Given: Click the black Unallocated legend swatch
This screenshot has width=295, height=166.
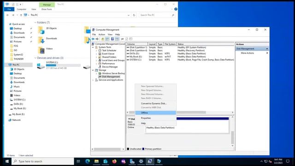Looking at the screenshot, I should pyautogui.click(x=128, y=149).
